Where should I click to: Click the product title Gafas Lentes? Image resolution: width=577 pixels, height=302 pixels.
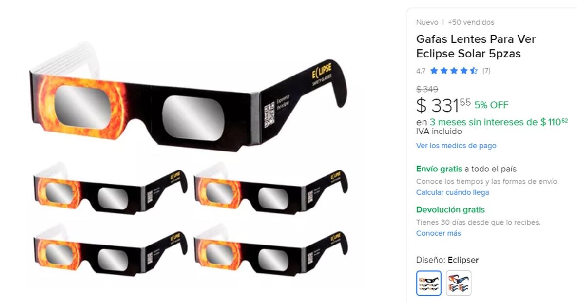476,46
